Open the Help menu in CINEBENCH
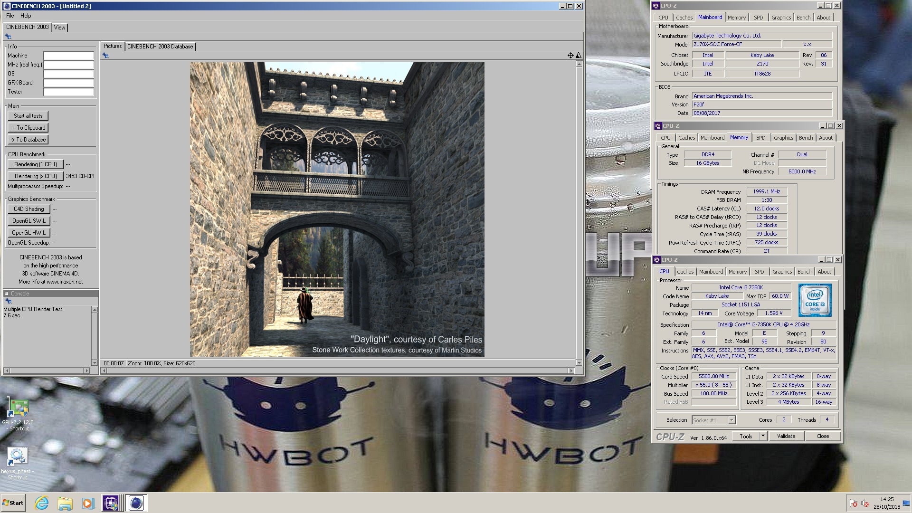This screenshot has height=513, width=912. pos(26,16)
